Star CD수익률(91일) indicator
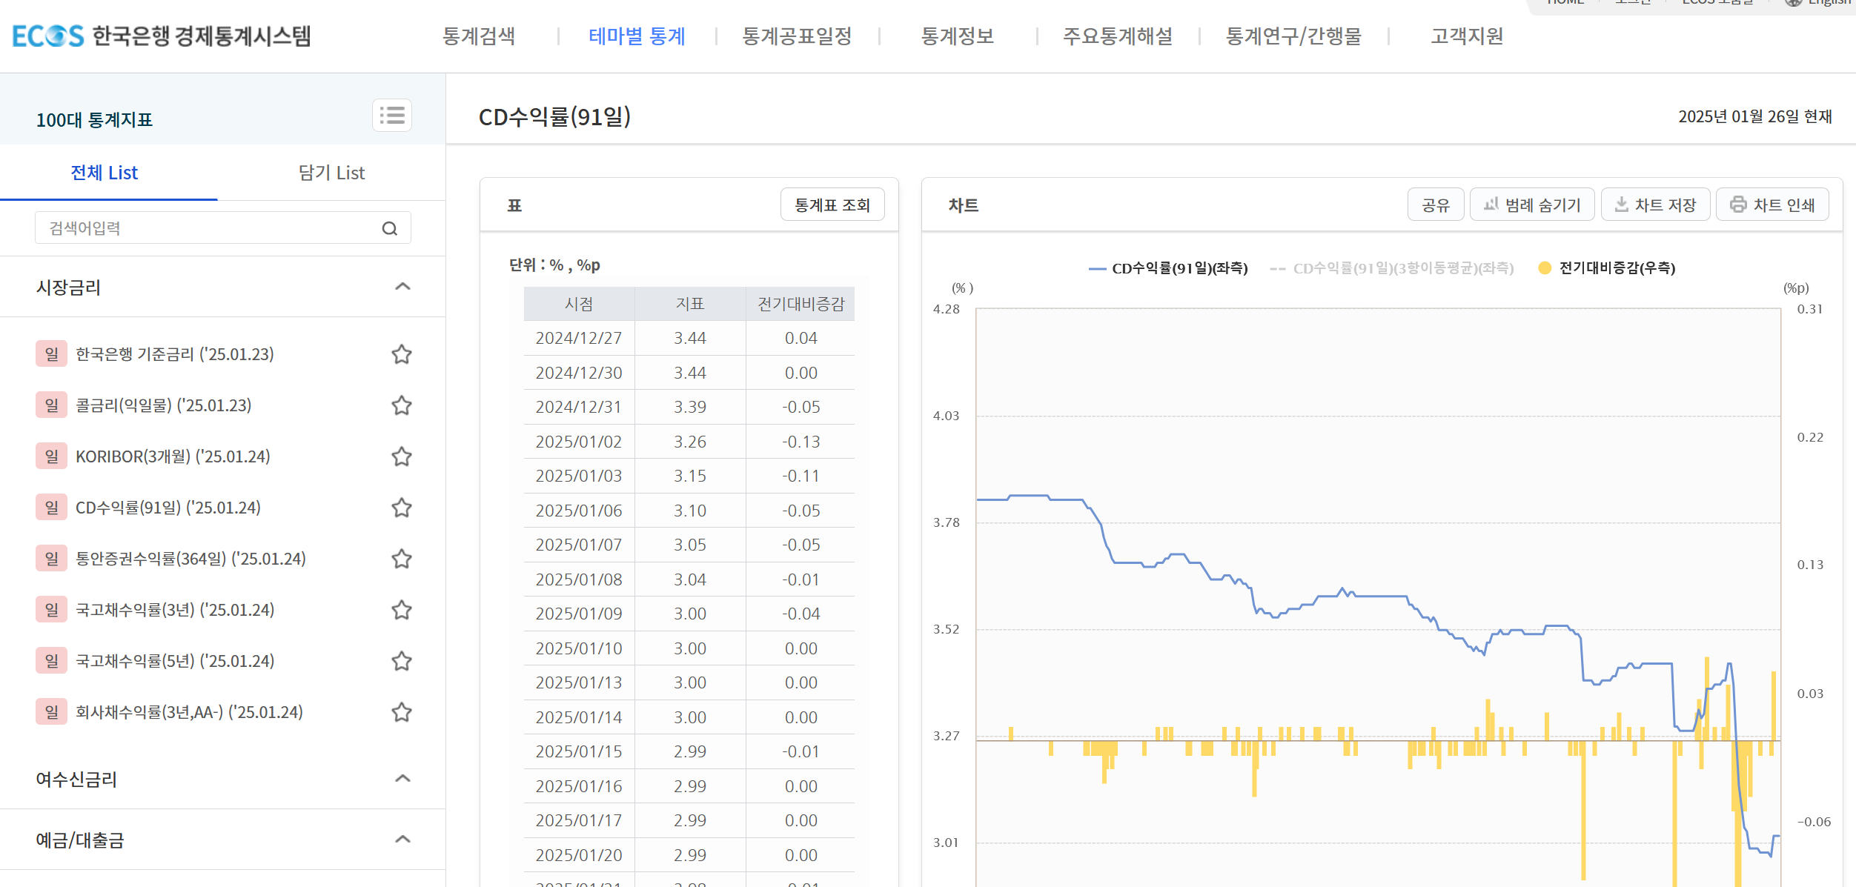1856x887 pixels. click(x=402, y=508)
